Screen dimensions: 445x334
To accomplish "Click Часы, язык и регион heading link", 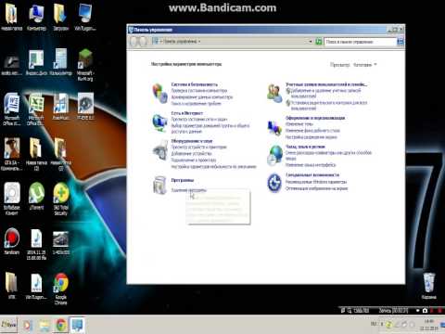I will click(305, 147).
